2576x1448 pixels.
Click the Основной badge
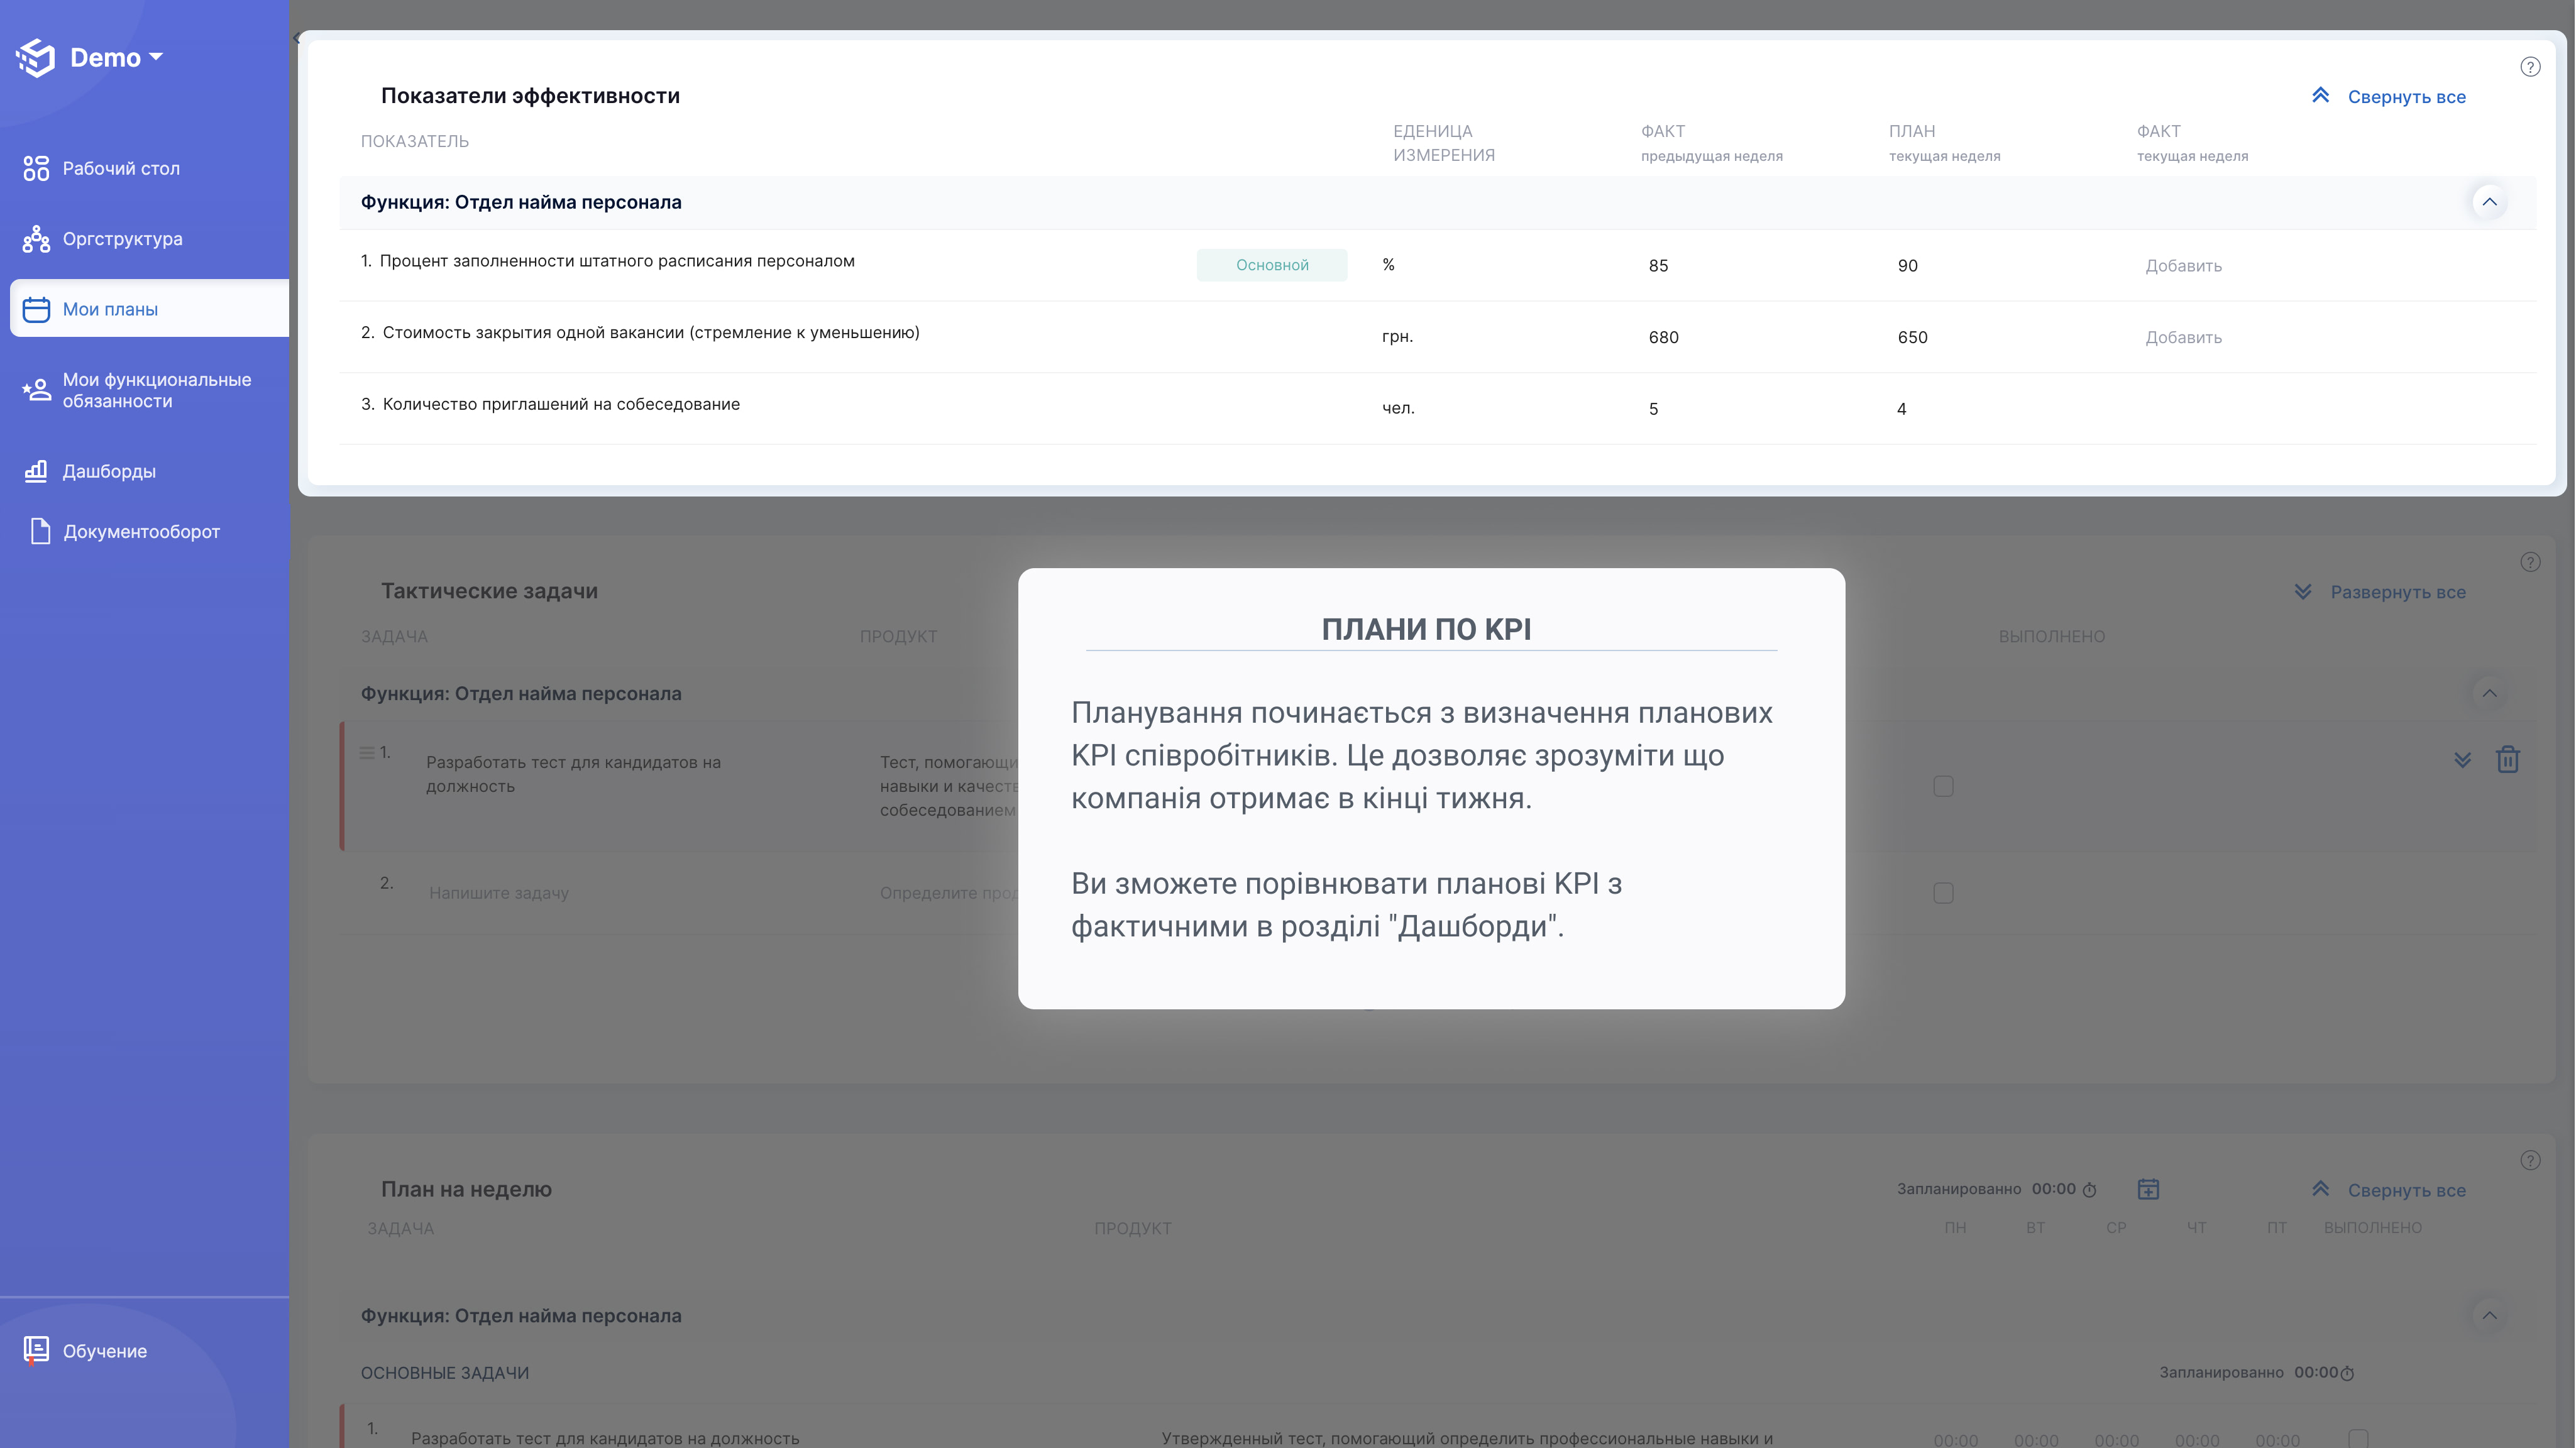(x=1272, y=265)
